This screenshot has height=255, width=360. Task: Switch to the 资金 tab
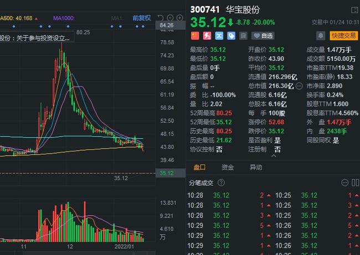pos(228,167)
